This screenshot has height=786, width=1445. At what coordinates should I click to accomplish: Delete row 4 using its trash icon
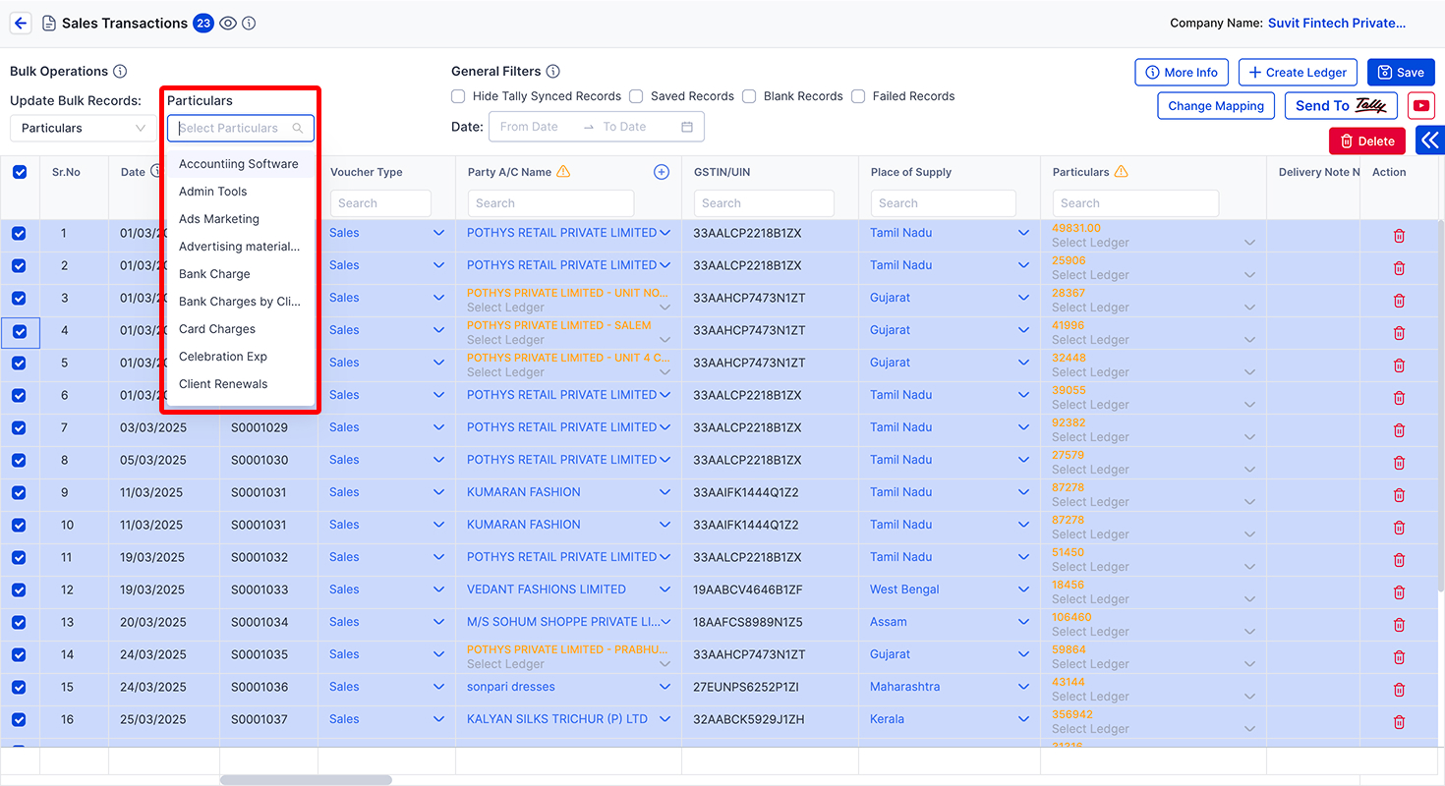click(1399, 333)
